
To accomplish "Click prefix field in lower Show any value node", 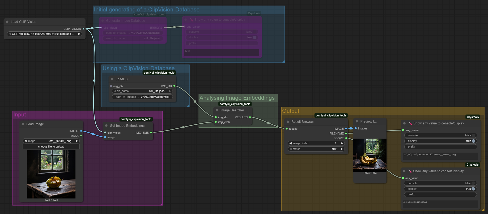I will tap(440, 195).
